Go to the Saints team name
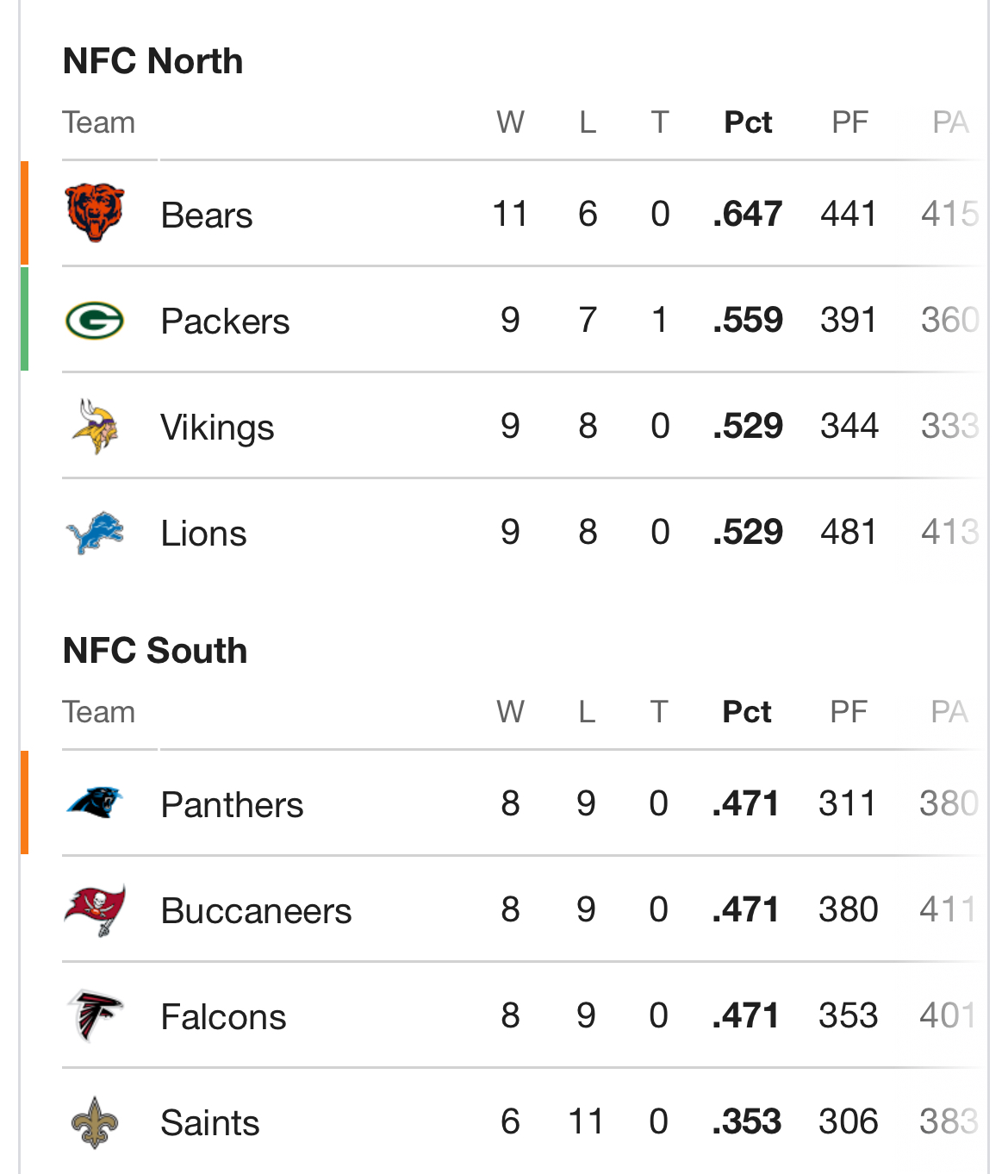Image resolution: width=1008 pixels, height=1174 pixels. pyautogui.click(x=210, y=1123)
